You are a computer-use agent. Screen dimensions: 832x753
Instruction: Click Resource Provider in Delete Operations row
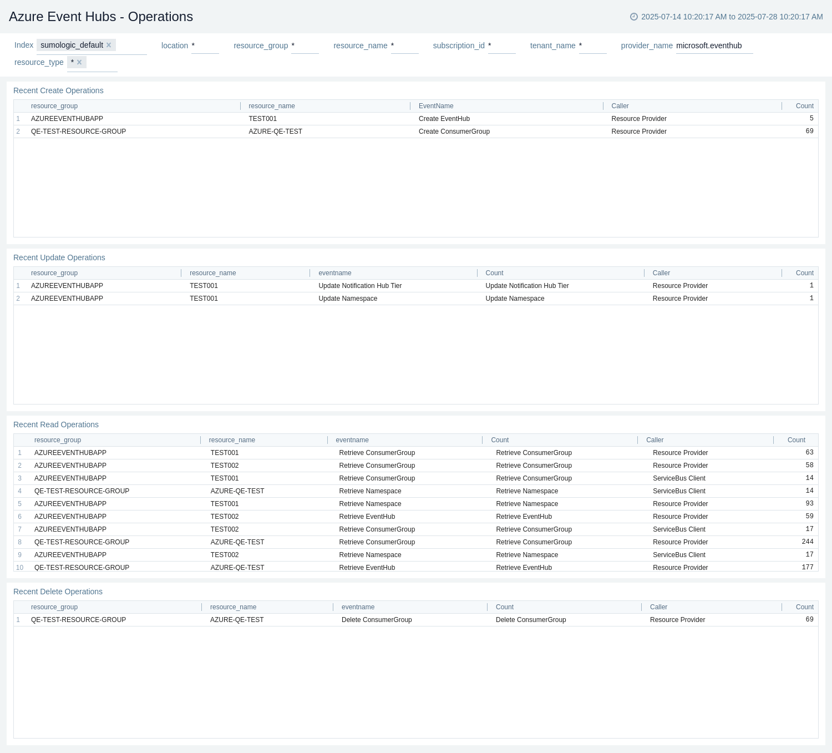[x=677, y=620]
